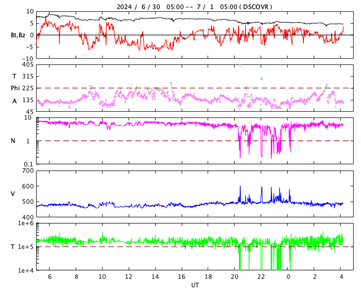
Task: Select the 135 tick value
Action: (x=28, y=100)
